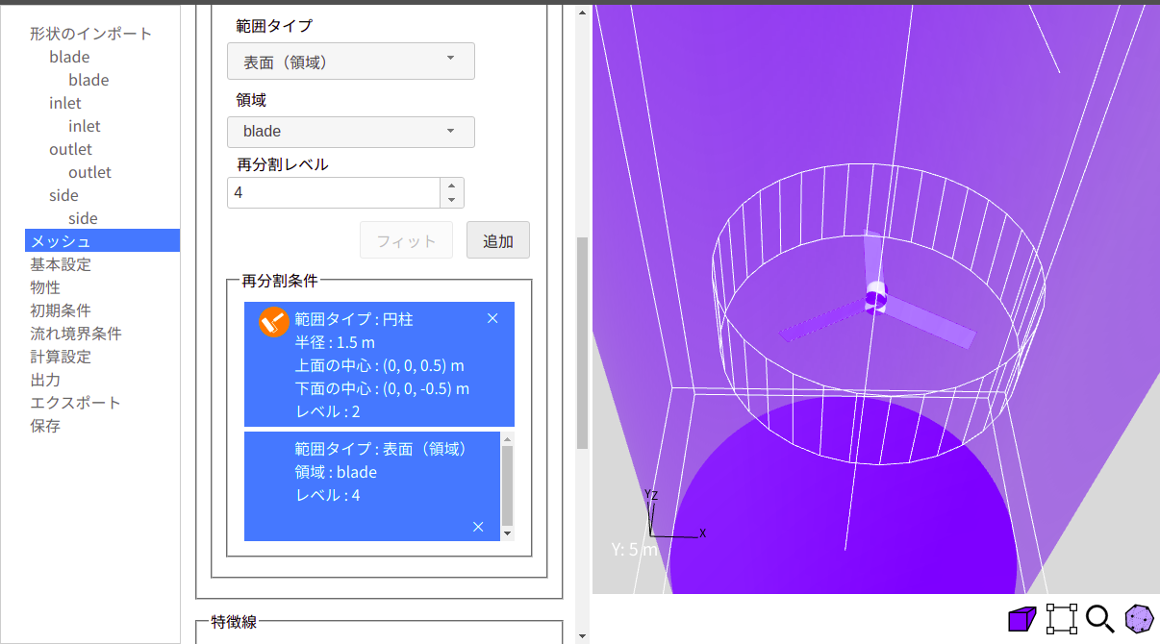
Task: Click the レベル : 4 text
Action: [327, 495]
